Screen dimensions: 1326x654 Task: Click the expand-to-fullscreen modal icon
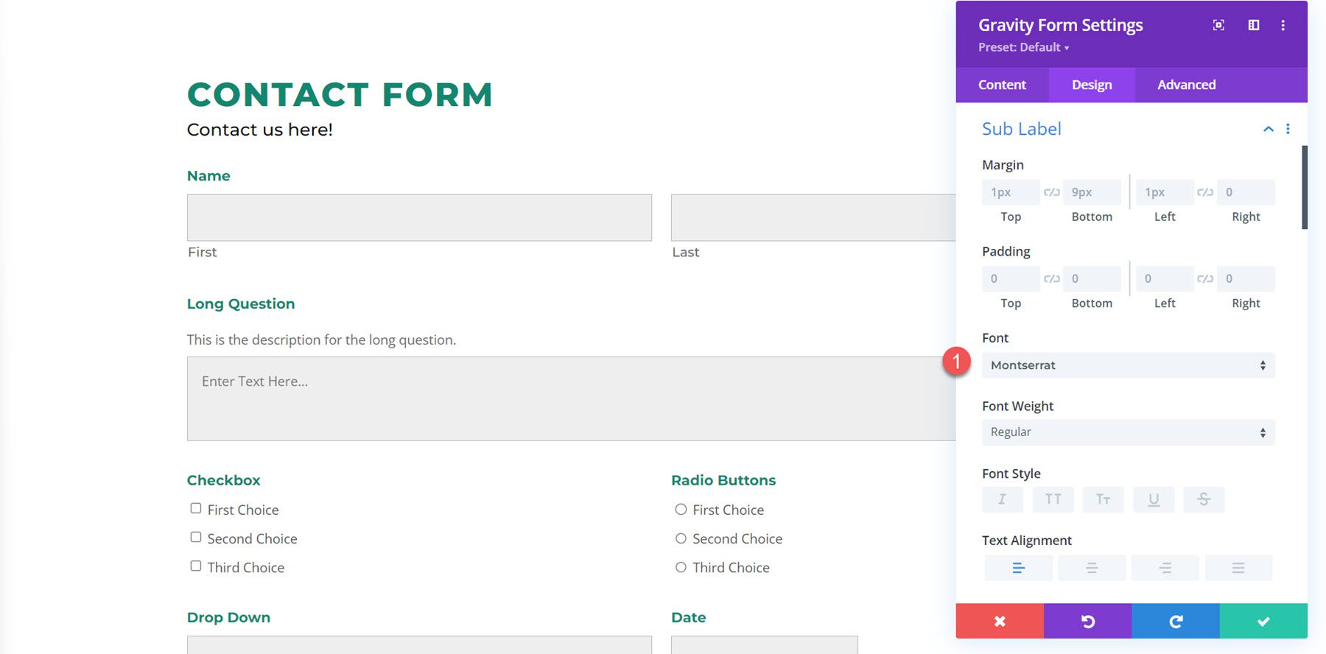pos(1218,25)
